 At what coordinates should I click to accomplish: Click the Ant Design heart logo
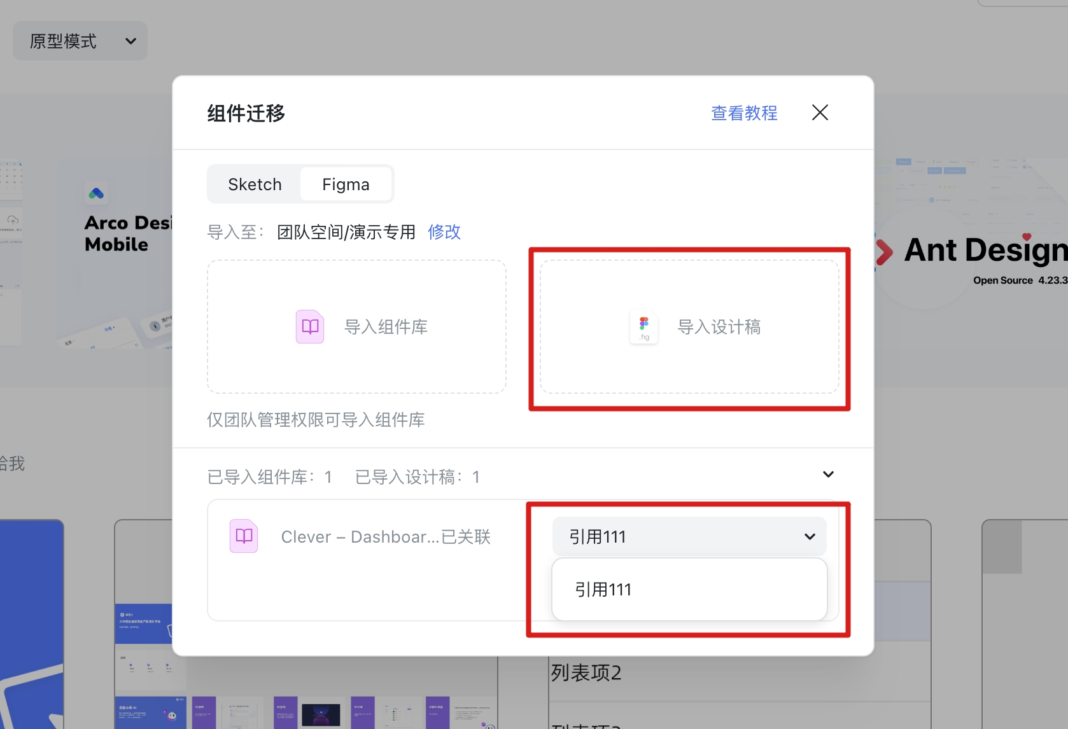tap(885, 251)
